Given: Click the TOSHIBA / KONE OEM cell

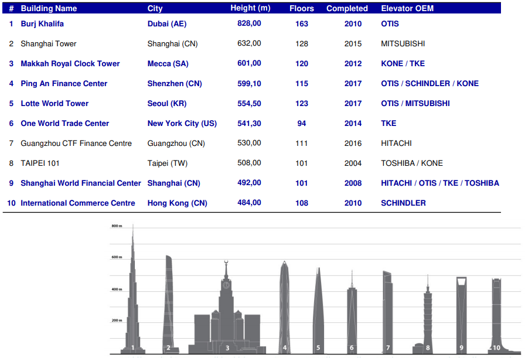Looking at the screenshot, I should (x=412, y=163).
